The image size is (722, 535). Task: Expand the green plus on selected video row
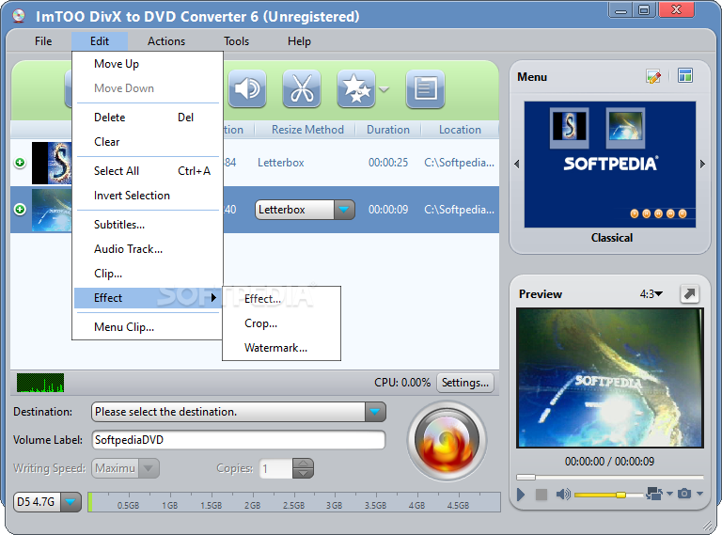(20, 210)
